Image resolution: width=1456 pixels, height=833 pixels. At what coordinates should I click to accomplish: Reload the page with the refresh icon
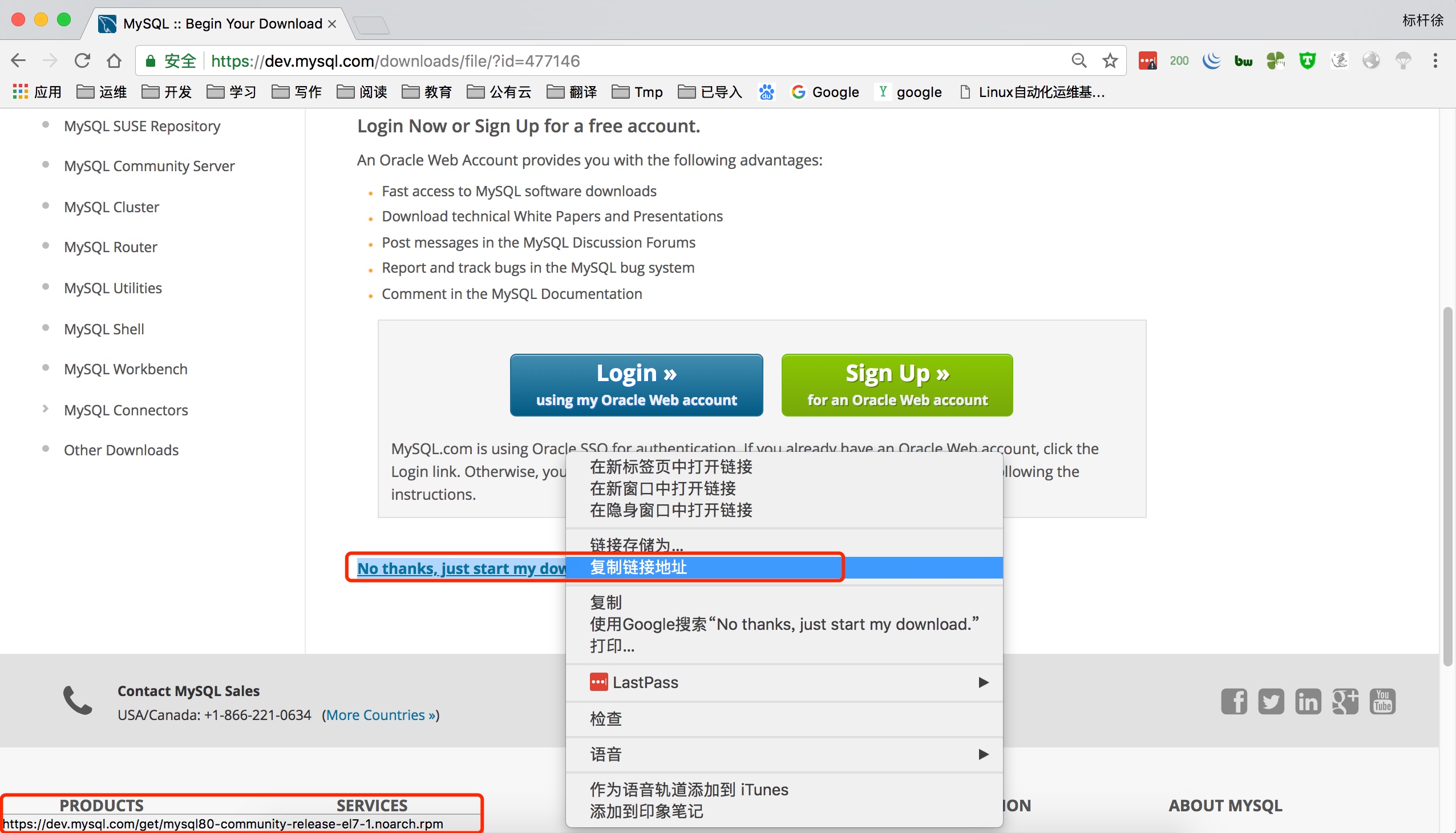[x=82, y=60]
